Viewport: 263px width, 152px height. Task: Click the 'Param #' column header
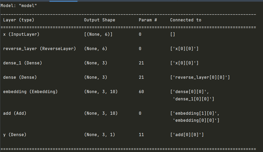pyautogui.click(x=148, y=20)
